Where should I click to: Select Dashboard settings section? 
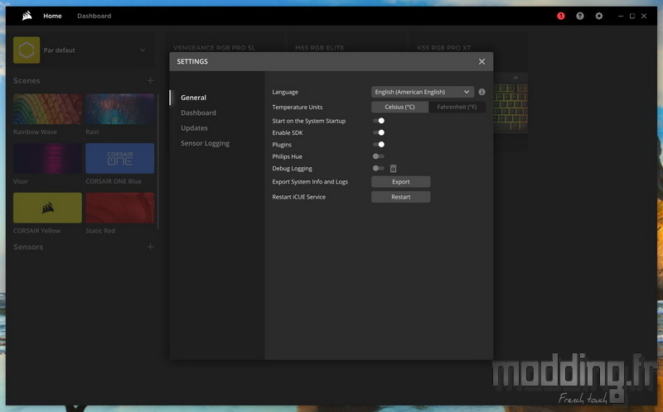pos(198,113)
